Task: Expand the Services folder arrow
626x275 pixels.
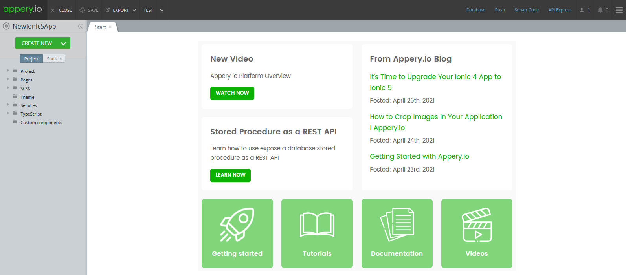Action: click(8, 105)
